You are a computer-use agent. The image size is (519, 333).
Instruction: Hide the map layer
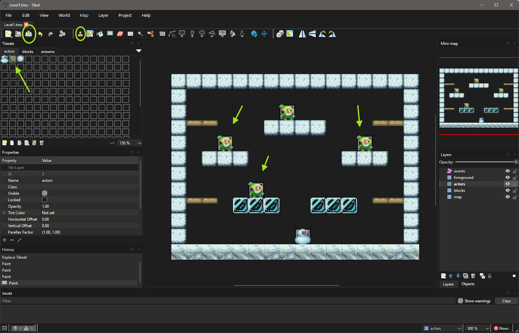coord(508,197)
